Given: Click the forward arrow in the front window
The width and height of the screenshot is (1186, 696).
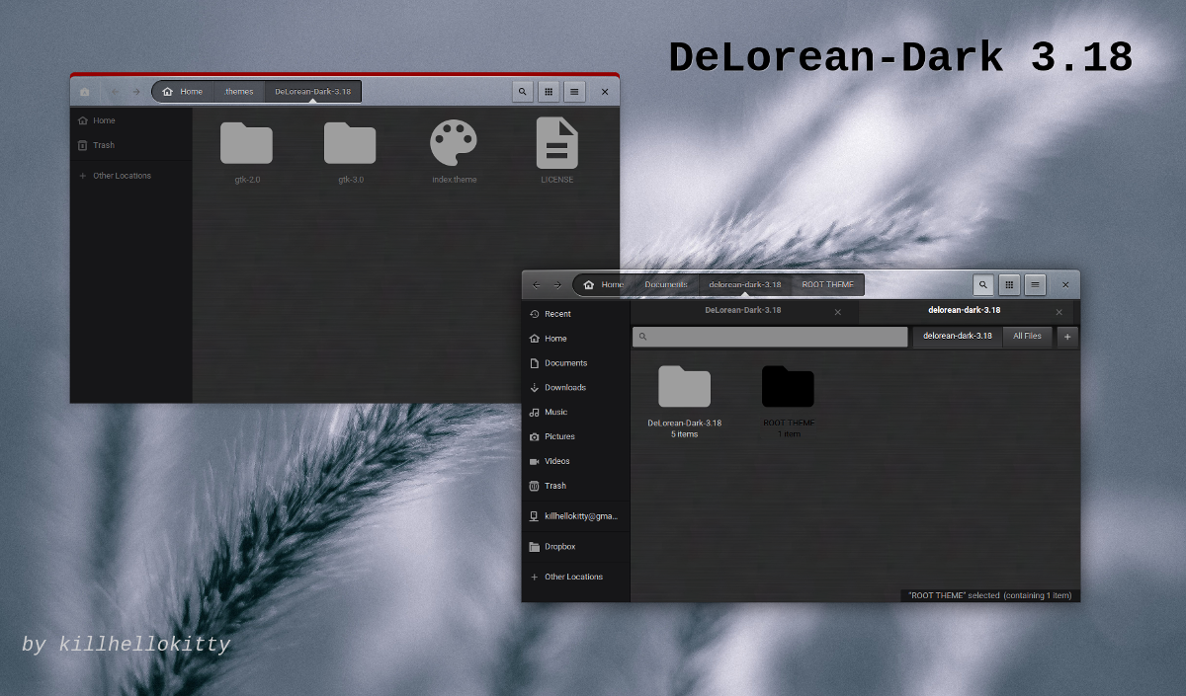Looking at the screenshot, I should click(557, 285).
